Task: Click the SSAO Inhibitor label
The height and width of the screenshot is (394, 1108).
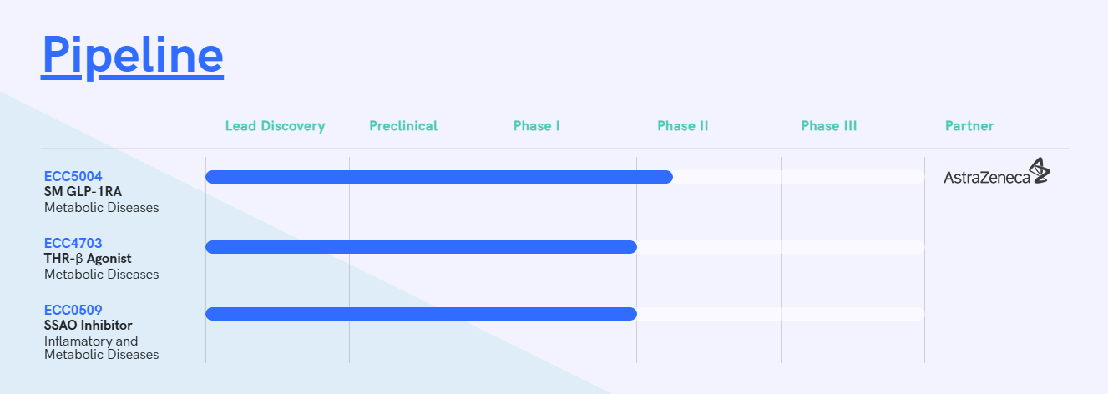Action: coord(88,325)
